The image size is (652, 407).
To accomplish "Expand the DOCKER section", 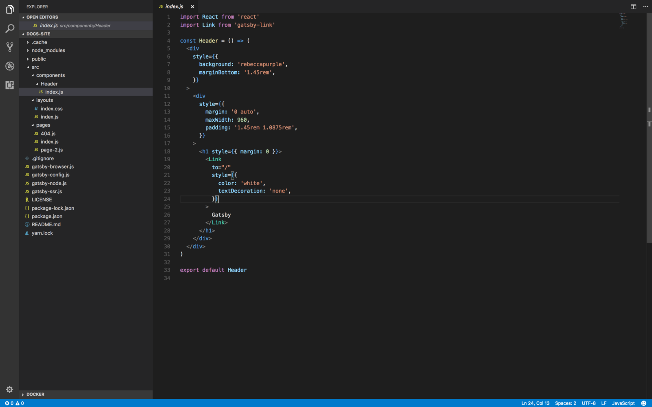I will coord(35,394).
